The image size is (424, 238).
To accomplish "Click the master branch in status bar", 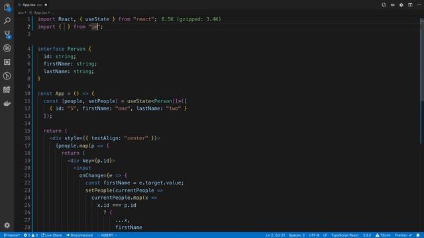I will coord(12,235).
